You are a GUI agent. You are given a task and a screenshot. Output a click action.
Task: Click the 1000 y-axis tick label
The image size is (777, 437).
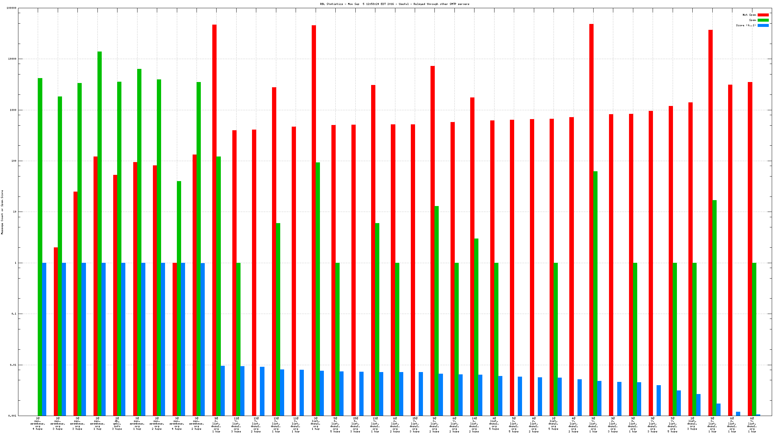coord(13,110)
